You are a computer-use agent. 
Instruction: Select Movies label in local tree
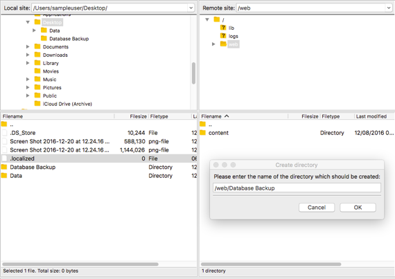click(51, 71)
